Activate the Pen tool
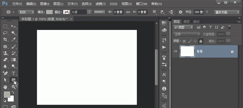Screen dimensions: 243x108 point(5,73)
